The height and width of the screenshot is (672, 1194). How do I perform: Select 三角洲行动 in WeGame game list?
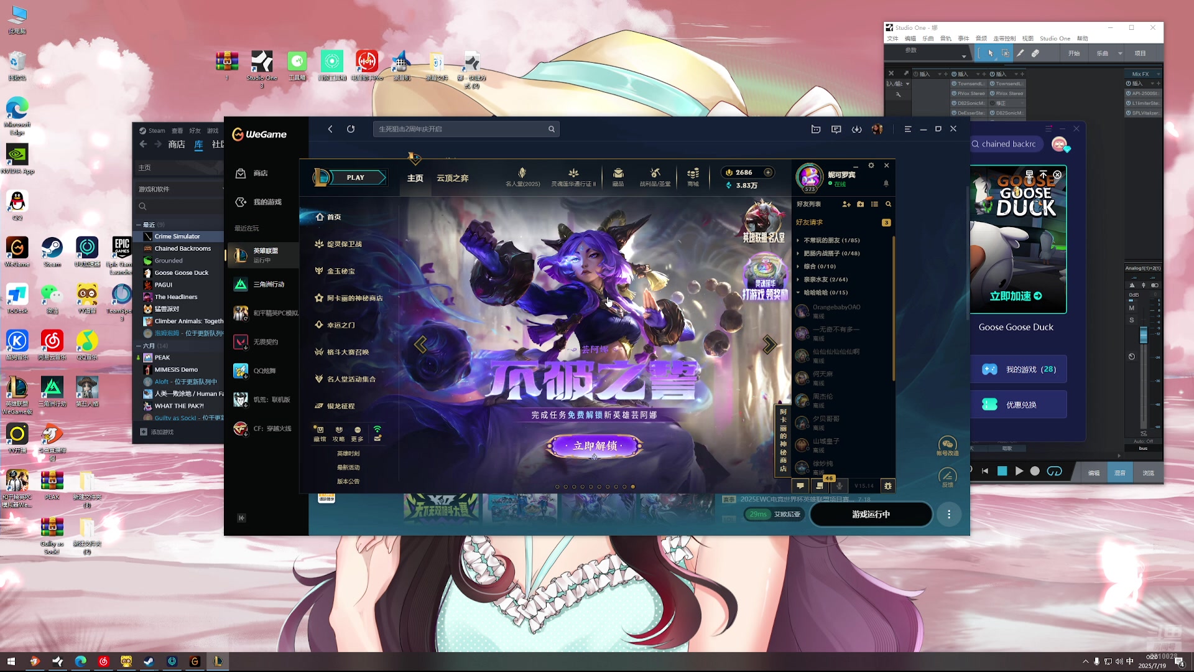click(x=264, y=284)
